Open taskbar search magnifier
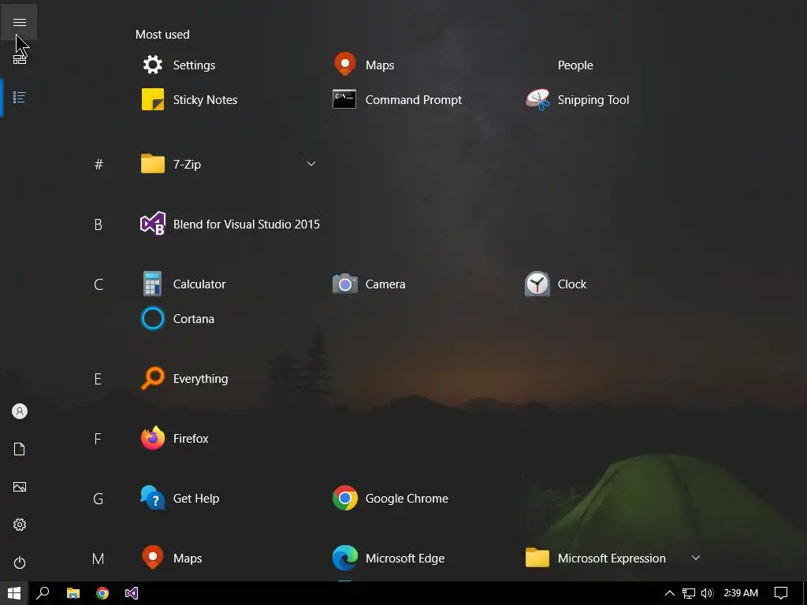This screenshot has height=605, width=807. (43, 593)
